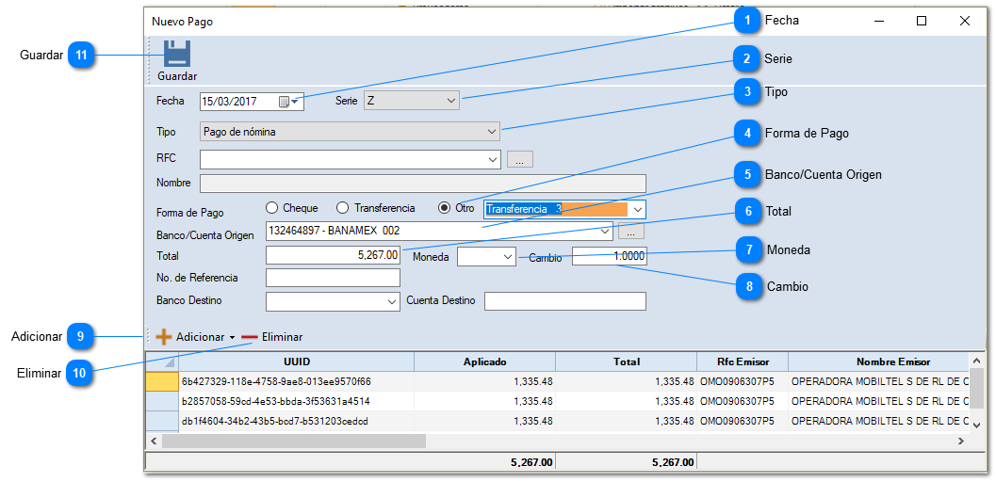Click the Guardar floppy disk icon
996x482 pixels.
tap(176, 55)
